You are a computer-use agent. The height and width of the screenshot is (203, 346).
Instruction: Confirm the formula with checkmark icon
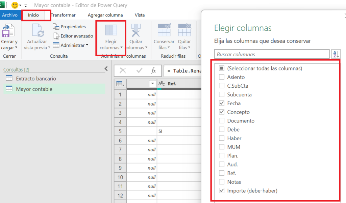point(139,71)
